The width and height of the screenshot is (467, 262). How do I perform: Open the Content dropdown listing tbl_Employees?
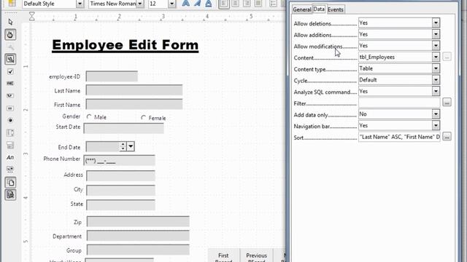pos(436,57)
